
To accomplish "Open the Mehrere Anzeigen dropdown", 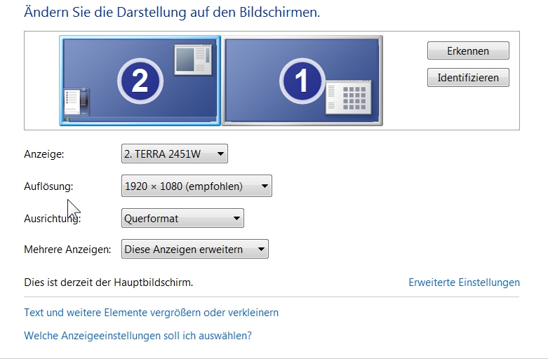I will pos(194,249).
